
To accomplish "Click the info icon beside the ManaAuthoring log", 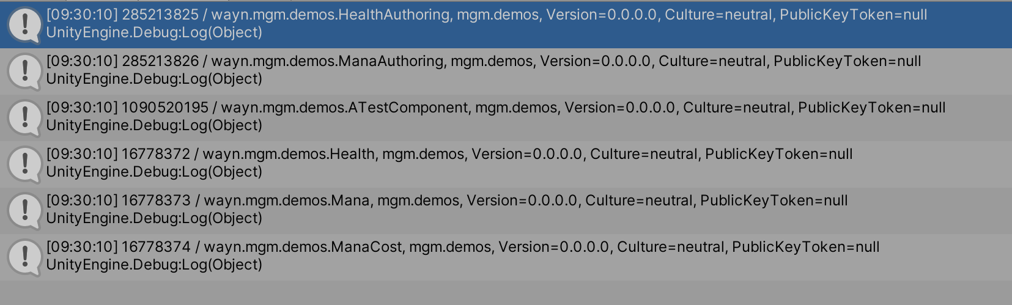I will pos(24,71).
